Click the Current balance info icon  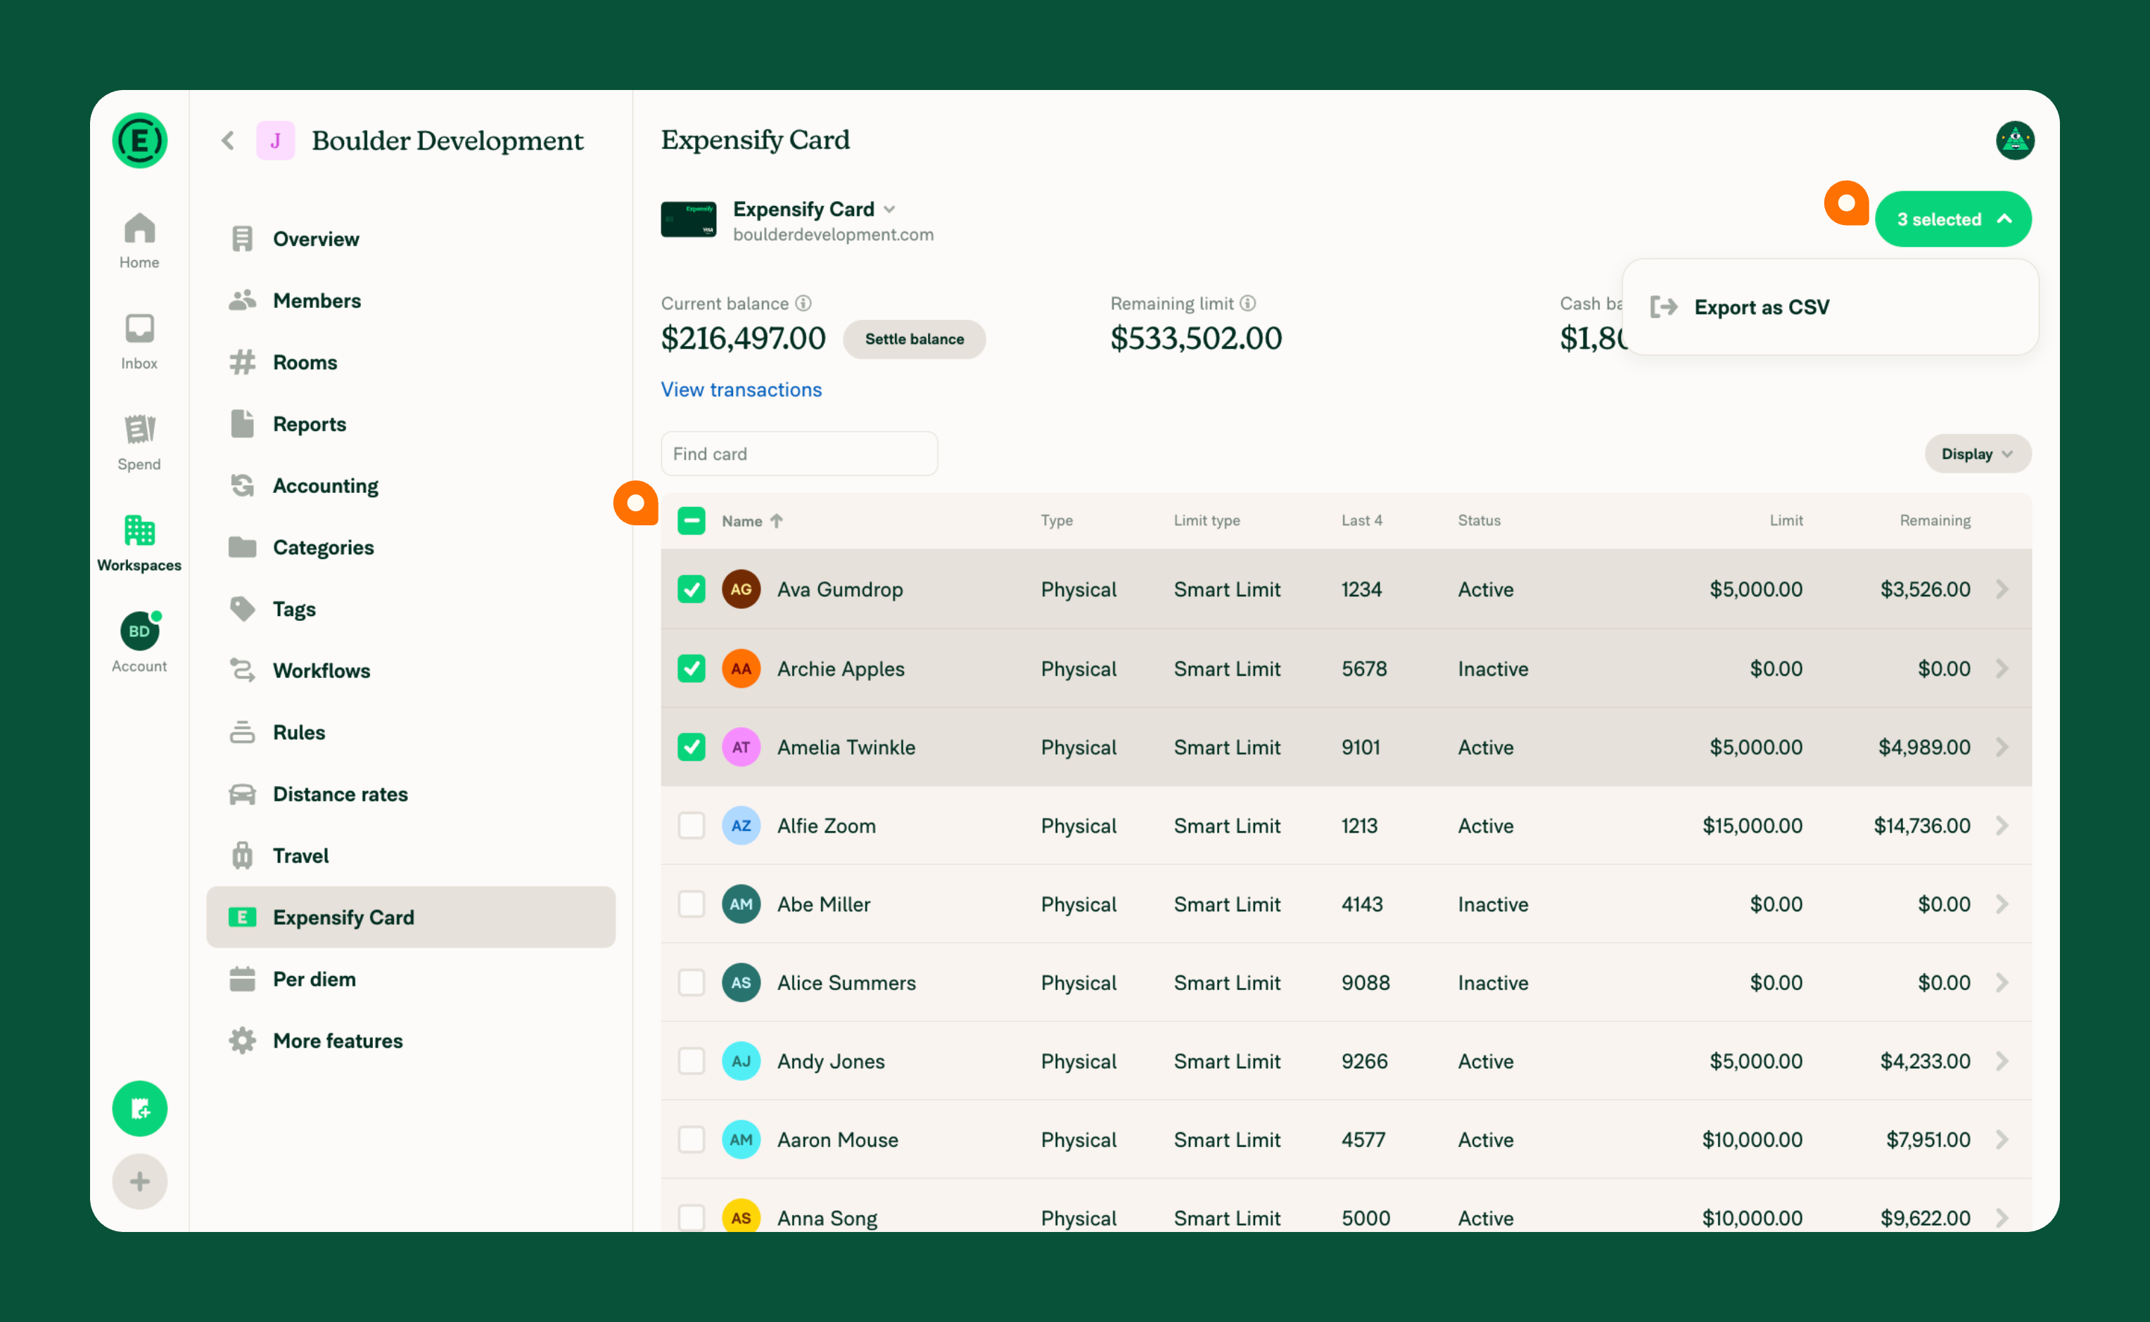tap(803, 303)
